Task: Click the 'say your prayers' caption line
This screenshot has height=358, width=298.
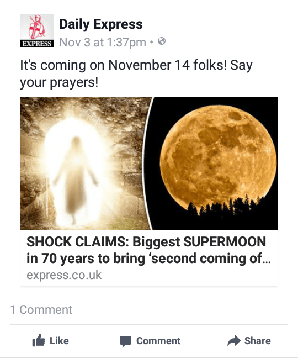Action: [59, 82]
